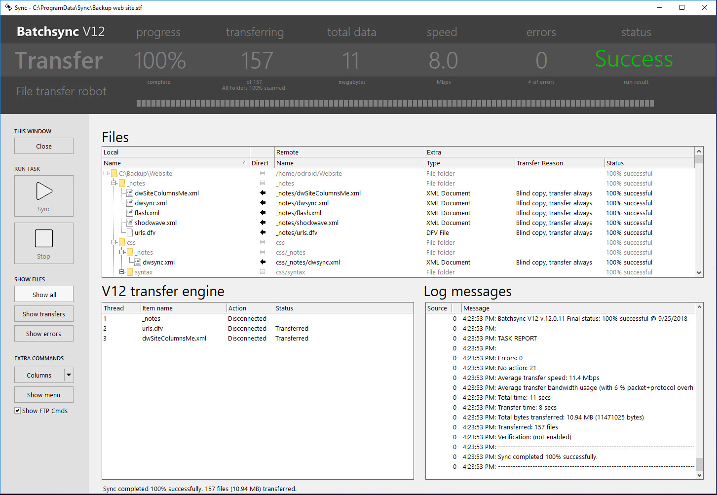The width and height of the screenshot is (717, 495).
Task: Select thread 3 row dwSiteColumnsMe.xml
Action: [258, 338]
